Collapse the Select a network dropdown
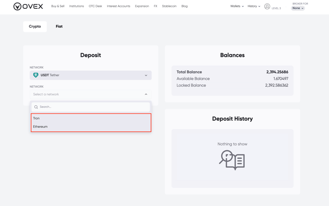The image size is (329, 206). (91, 94)
